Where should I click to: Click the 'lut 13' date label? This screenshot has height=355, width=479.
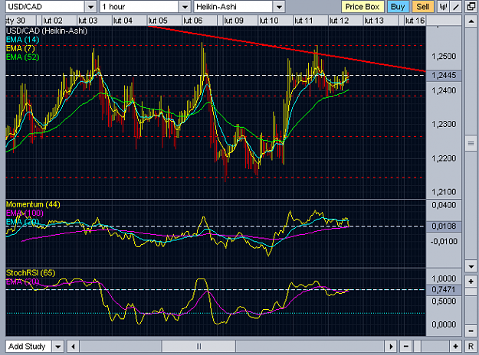(x=374, y=21)
